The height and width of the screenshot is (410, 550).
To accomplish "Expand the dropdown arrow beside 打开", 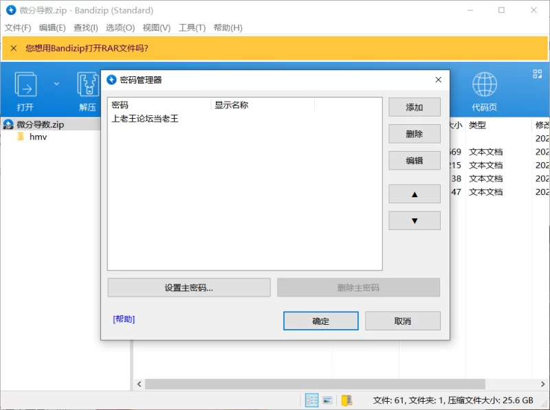I will [x=56, y=84].
